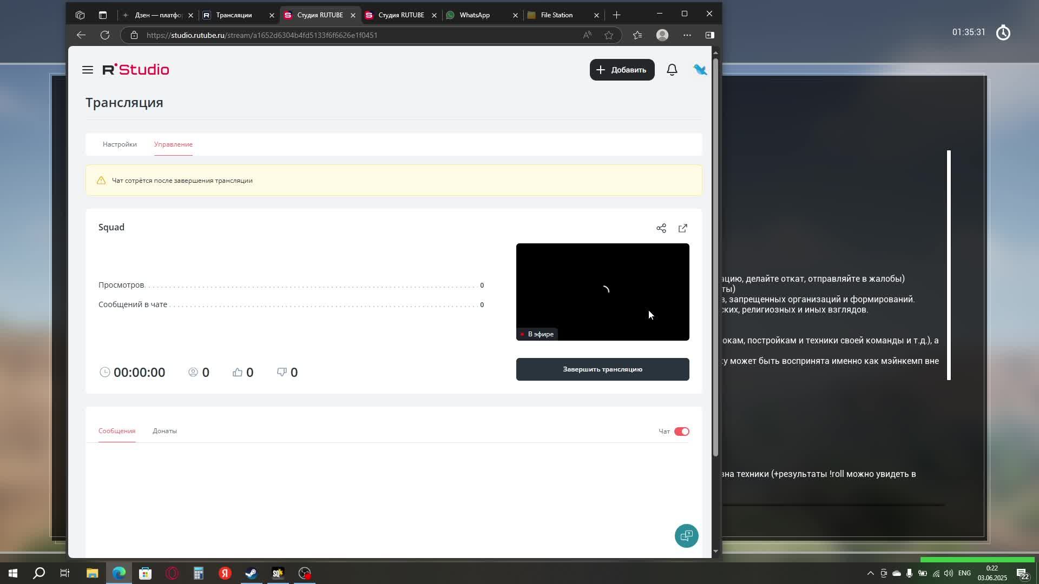Refresh the browser page
This screenshot has height=584, width=1039.
[105, 35]
